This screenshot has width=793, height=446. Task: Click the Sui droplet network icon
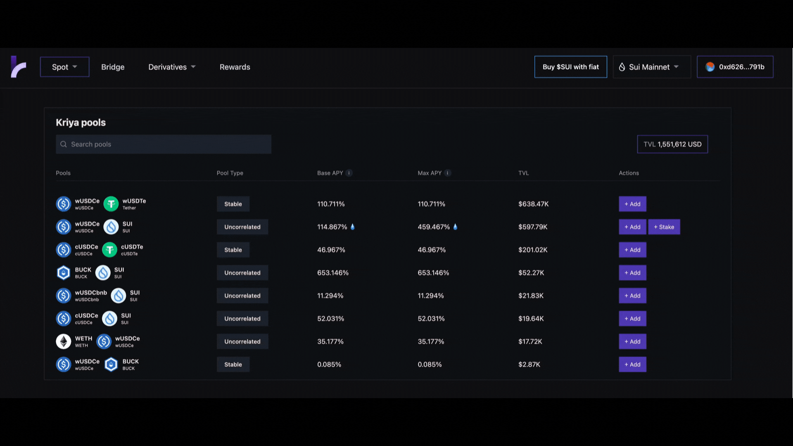coord(622,67)
